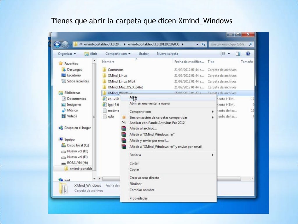The height and width of the screenshot is (224, 298).
Task: Select xmind-portable folder in the sidebar tree
Action: pyautogui.click(x=78, y=169)
